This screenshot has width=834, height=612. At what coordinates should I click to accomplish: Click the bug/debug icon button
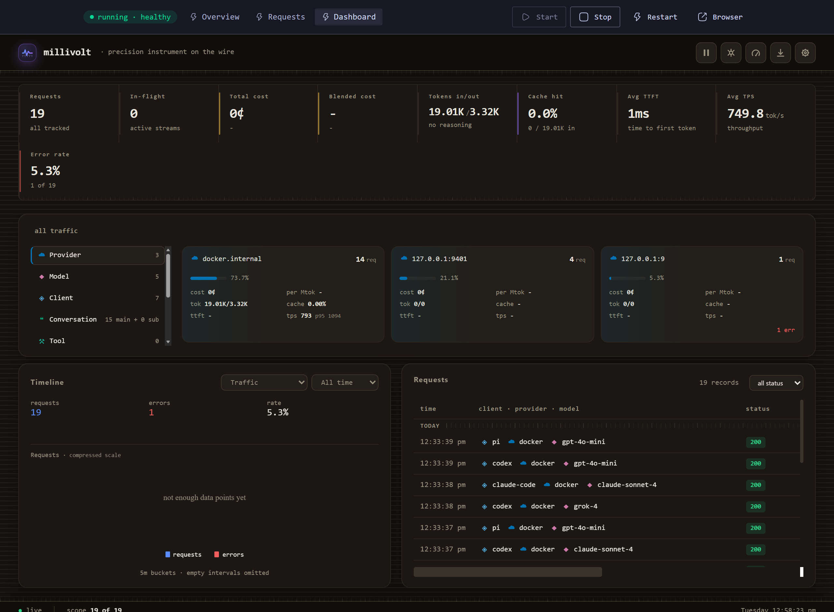tap(731, 53)
